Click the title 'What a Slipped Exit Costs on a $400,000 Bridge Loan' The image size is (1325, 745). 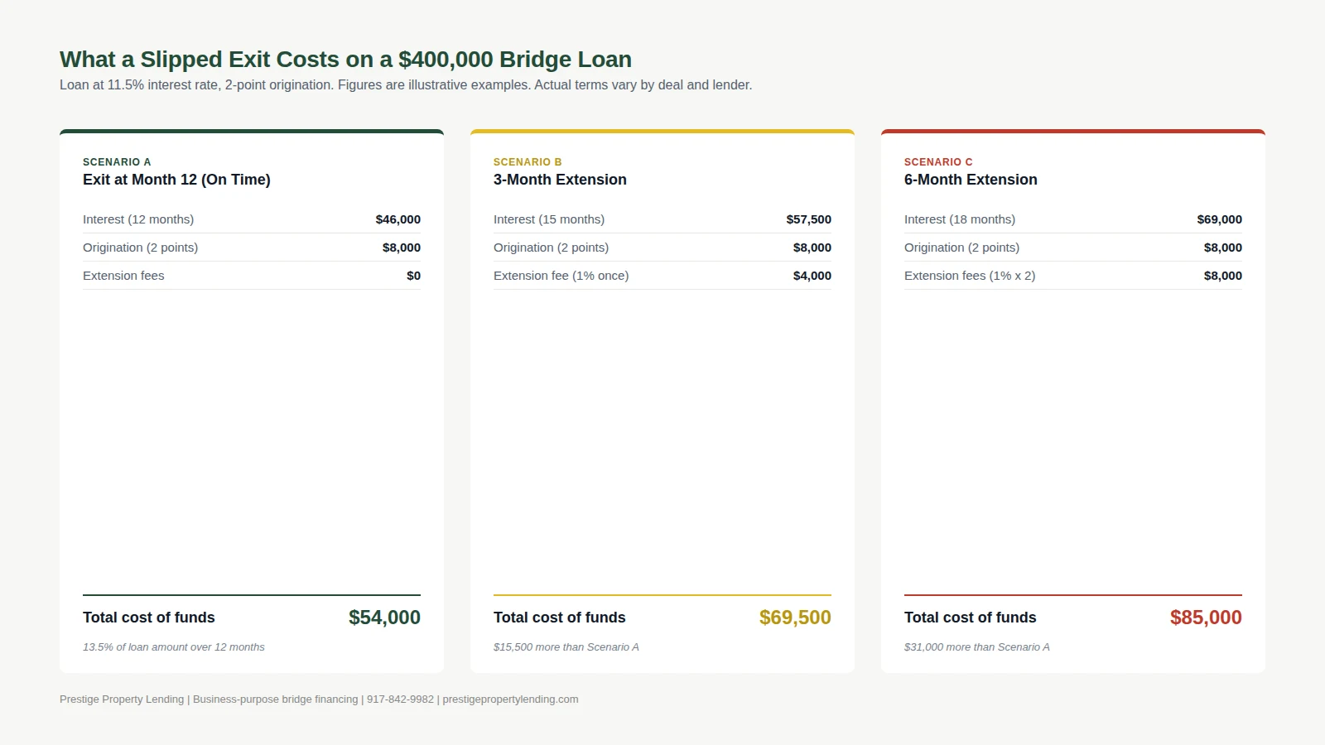[345, 60]
